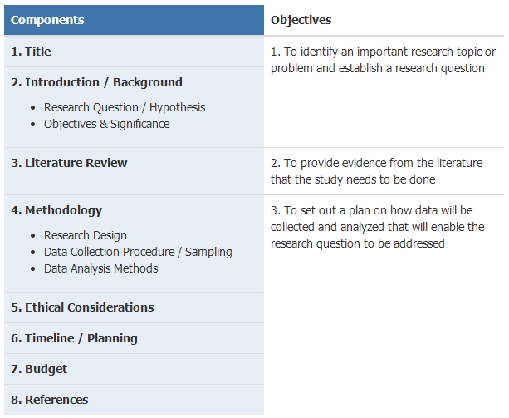Select the 1. Title row
This screenshot has width=509, height=418.
pos(134,52)
